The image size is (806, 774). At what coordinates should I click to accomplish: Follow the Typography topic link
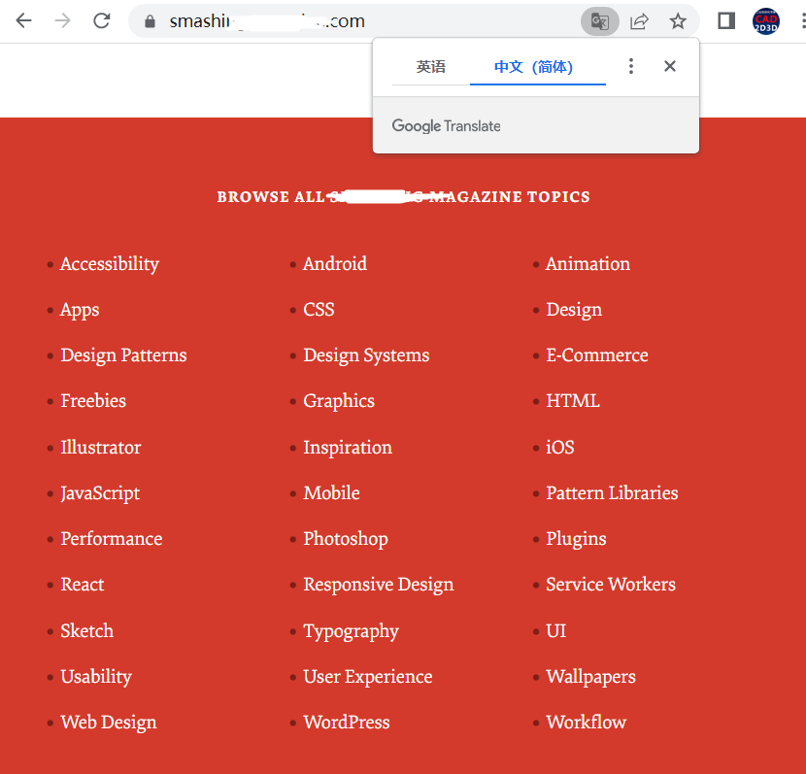(352, 632)
